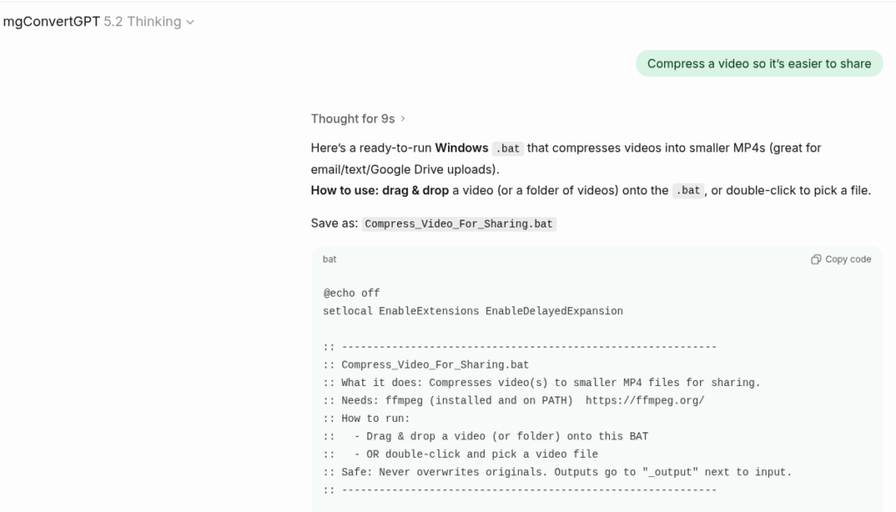The width and height of the screenshot is (896, 512).
Task: Click the chevron arrow beside 5.2 Thinking
Action: click(x=191, y=22)
